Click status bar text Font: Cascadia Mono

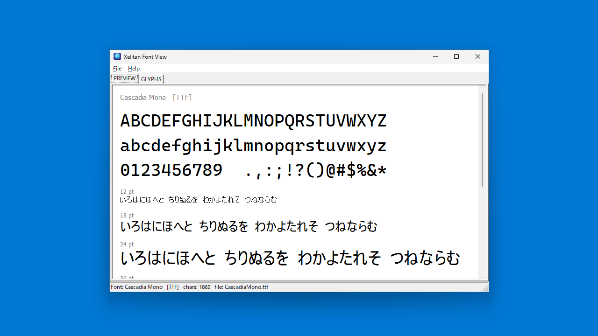click(x=136, y=287)
